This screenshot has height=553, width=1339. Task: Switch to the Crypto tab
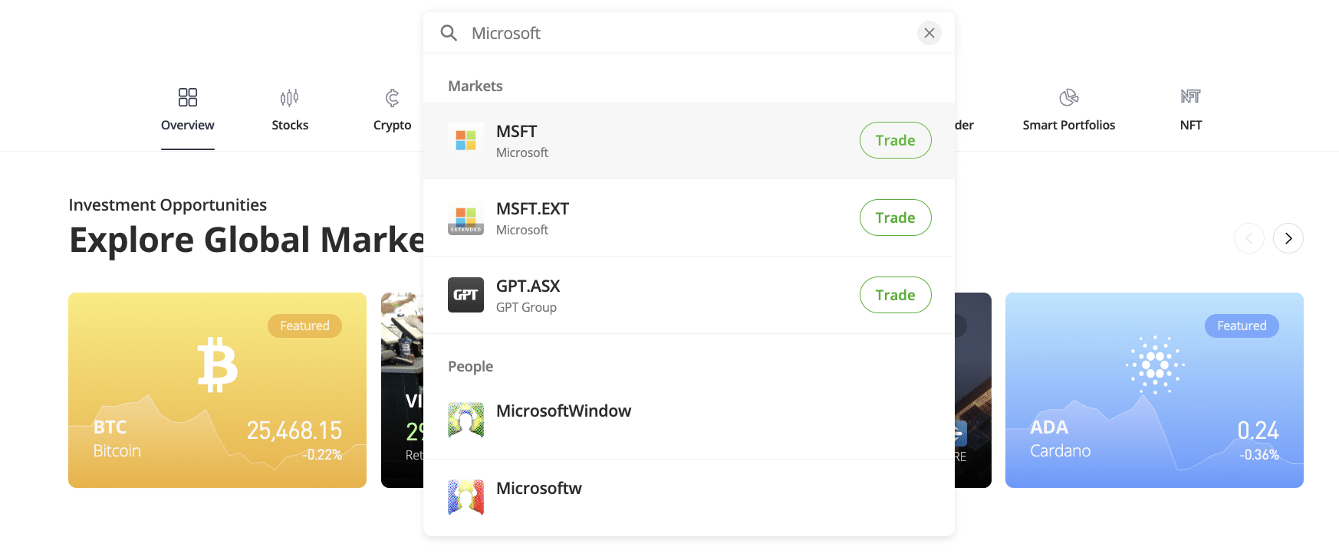click(x=392, y=125)
